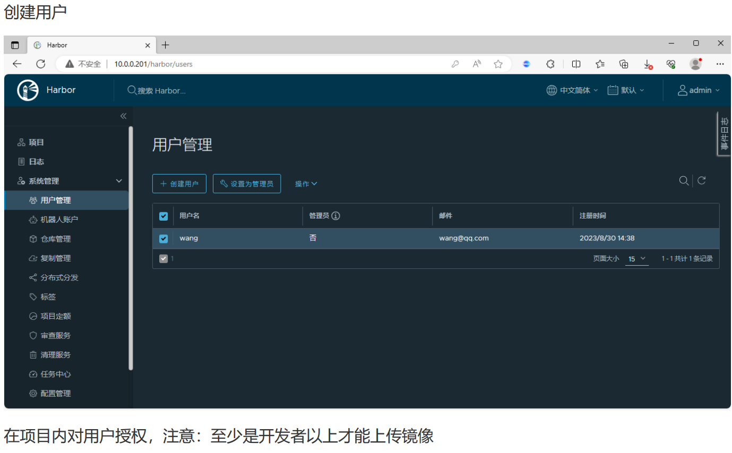Image resolution: width=732 pixels, height=453 pixels.
Task: Click the browser profile avatar
Action: 695,64
